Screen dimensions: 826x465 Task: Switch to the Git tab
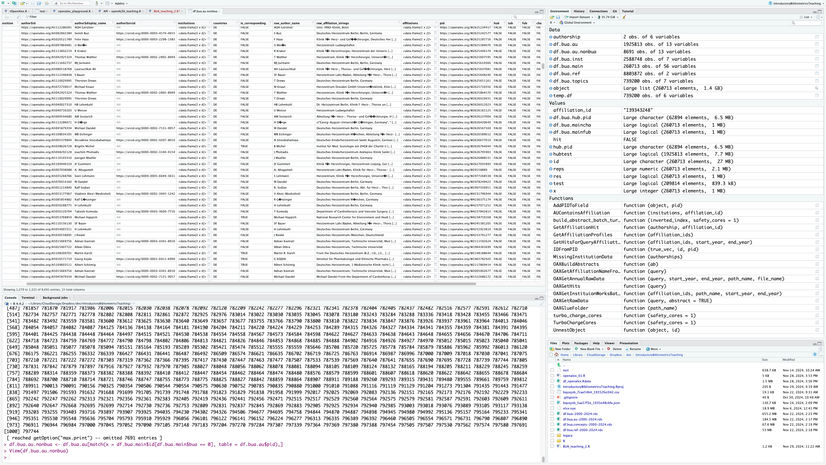coord(615,11)
